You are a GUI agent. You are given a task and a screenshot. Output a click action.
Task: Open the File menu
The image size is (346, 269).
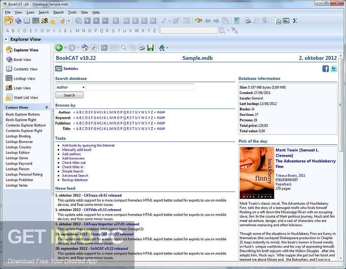(x=8, y=12)
